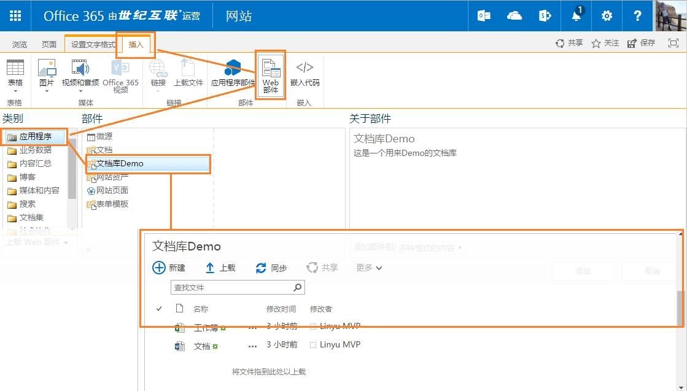
Task: Open the notifications bell
Action: 576,15
